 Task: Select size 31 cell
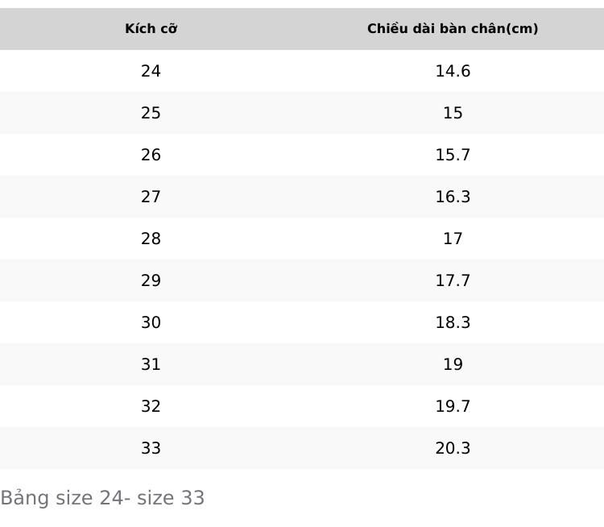pos(151,364)
